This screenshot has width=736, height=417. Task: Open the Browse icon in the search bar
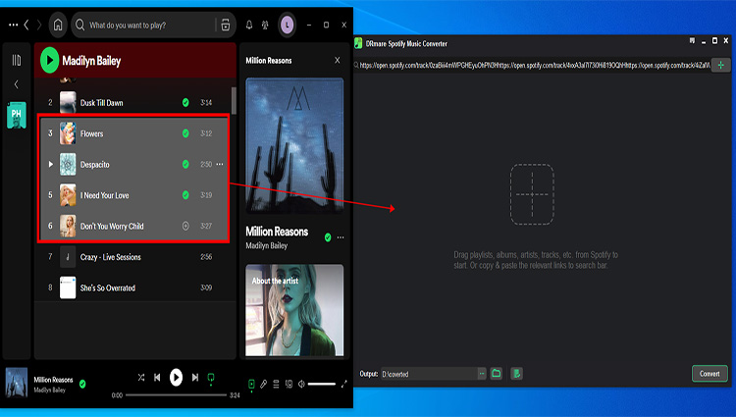tap(226, 25)
